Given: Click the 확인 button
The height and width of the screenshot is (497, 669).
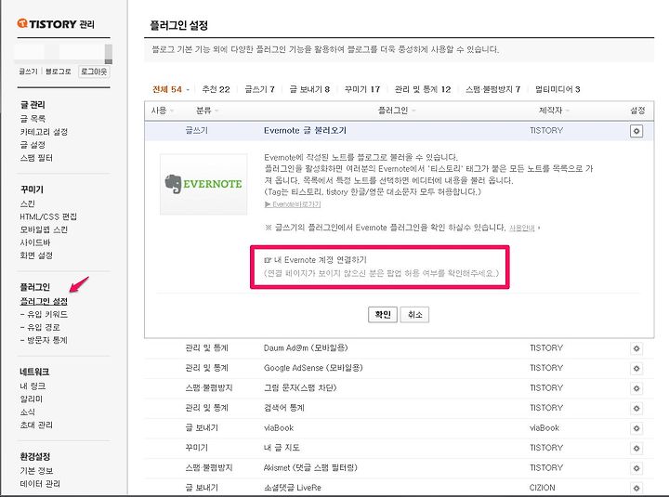Looking at the screenshot, I should coord(383,315).
